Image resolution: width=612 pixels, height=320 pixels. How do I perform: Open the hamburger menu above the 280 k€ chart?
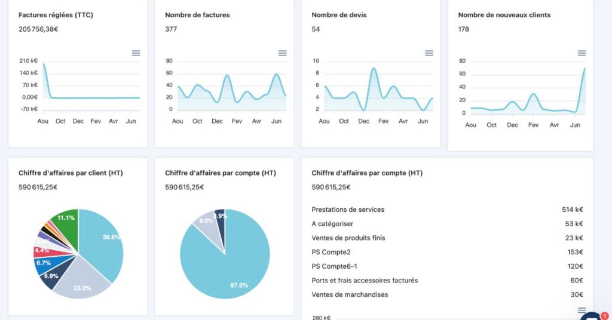tap(582, 310)
